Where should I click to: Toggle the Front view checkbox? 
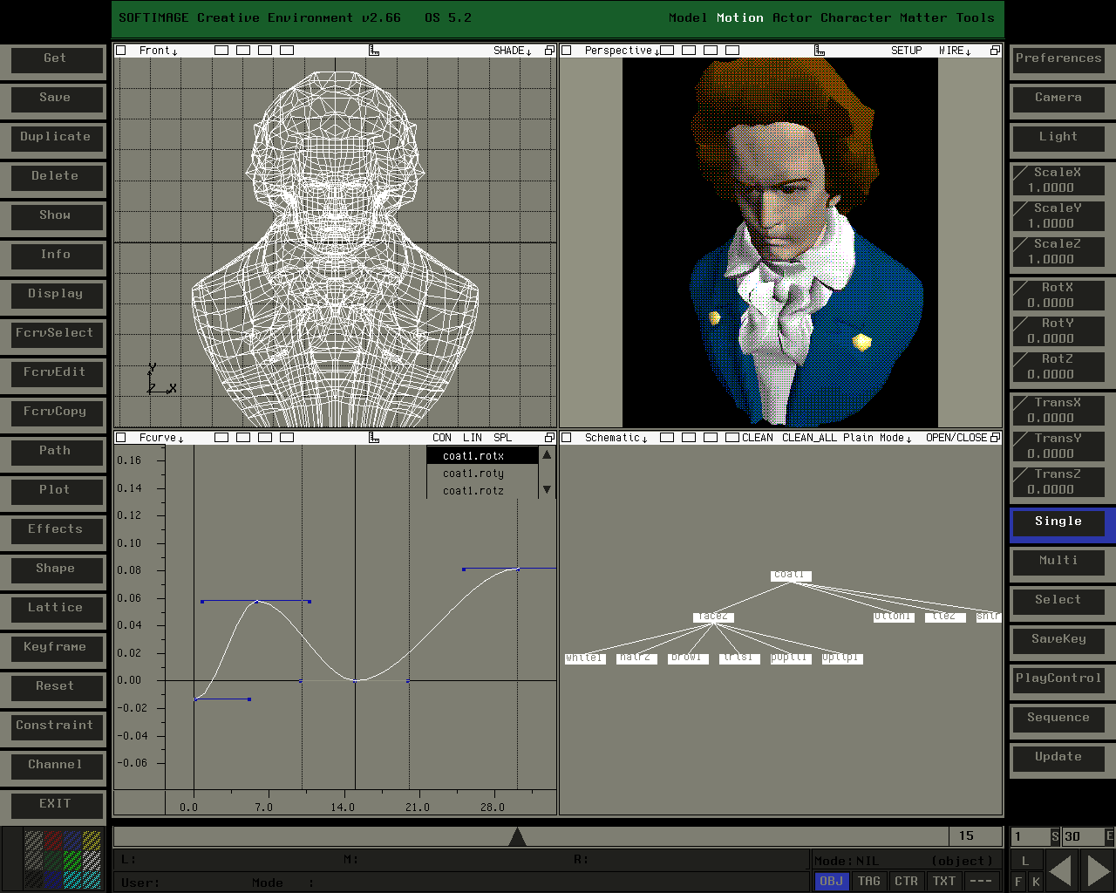click(121, 51)
